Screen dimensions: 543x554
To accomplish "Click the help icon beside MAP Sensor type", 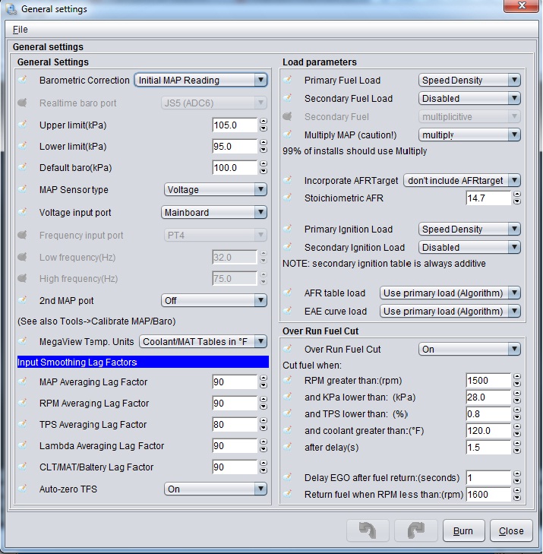I will click(23, 189).
